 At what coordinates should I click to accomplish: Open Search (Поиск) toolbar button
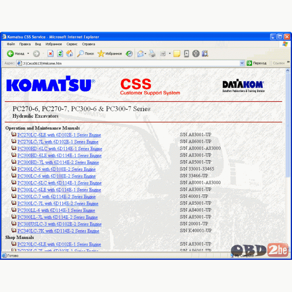(x=86, y=54)
